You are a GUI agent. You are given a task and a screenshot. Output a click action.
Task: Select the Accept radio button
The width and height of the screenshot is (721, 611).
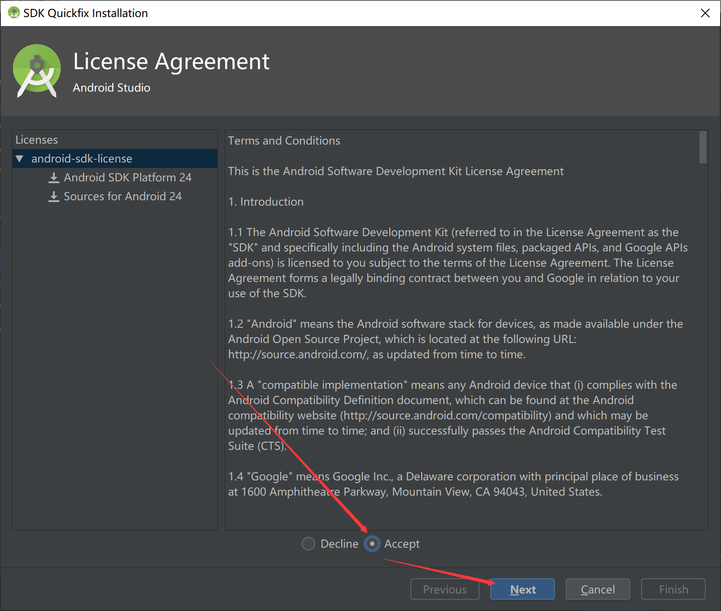(x=372, y=544)
